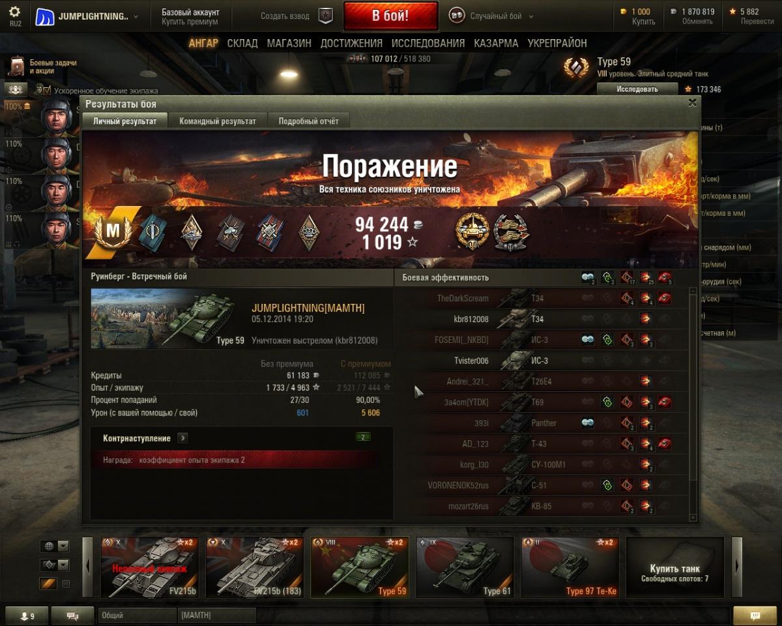Expand the Контрнаступление mission arrow
The image size is (782, 626).
click(182, 438)
